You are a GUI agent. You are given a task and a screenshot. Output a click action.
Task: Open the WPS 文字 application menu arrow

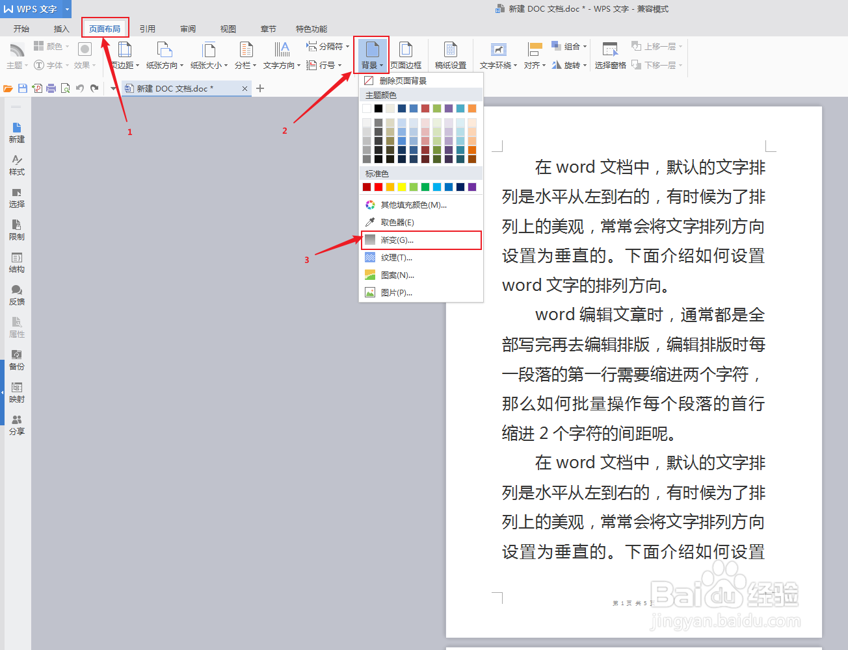click(67, 9)
